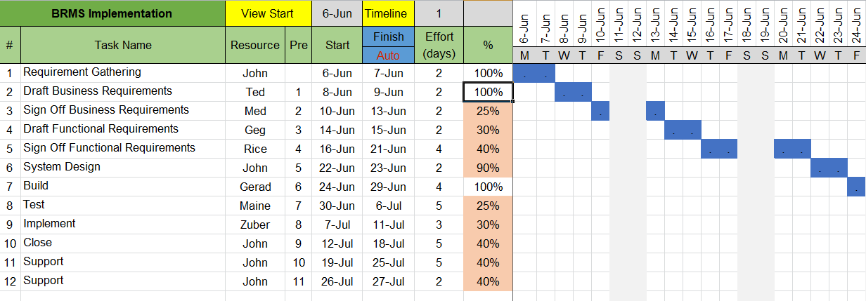Click the Gantt bar for System Design
Screen dimensions: 866x301
[x=829, y=168]
